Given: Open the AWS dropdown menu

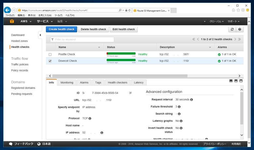Looking at the screenshot, I should pyautogui.click(x=26, y=21).
